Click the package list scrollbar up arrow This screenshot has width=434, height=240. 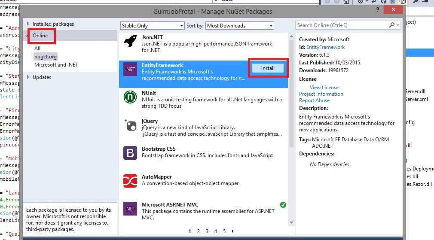291,36
